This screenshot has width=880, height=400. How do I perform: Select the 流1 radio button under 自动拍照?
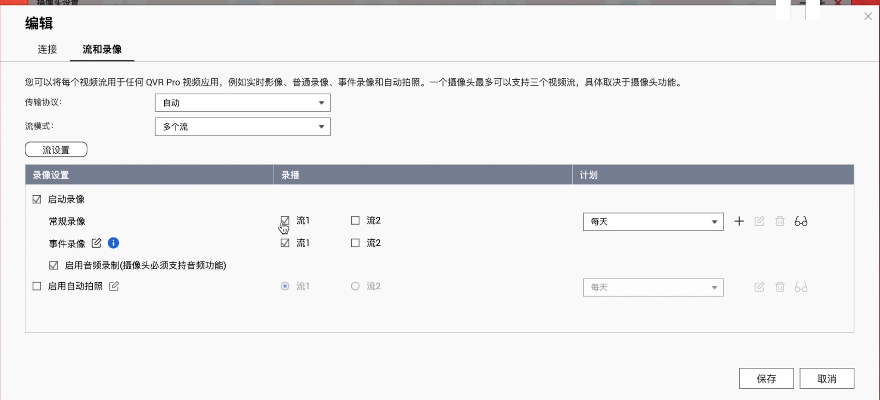click(285, 286)
